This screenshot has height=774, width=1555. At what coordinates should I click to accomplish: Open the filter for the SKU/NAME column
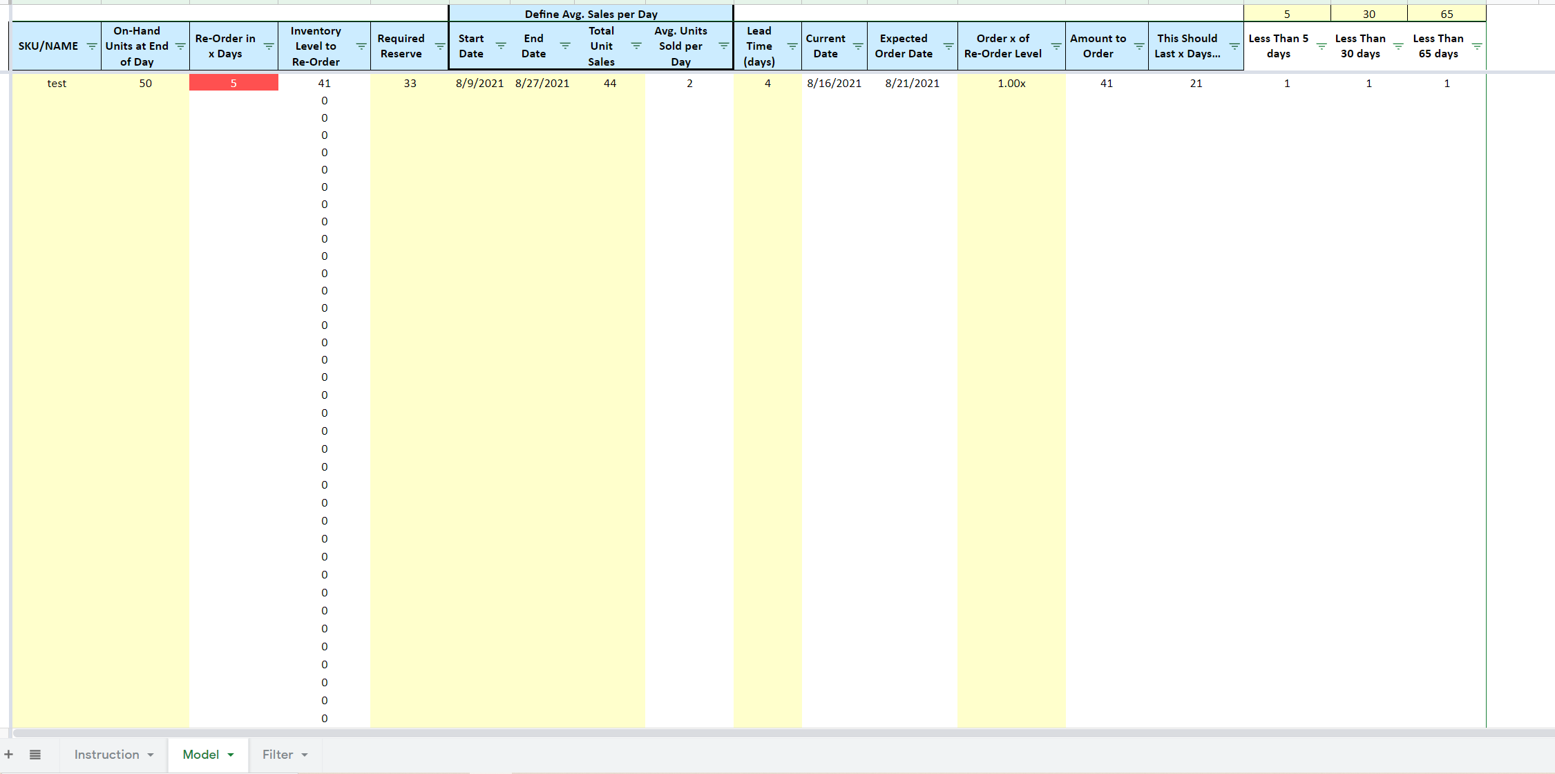tap(91, 46)
